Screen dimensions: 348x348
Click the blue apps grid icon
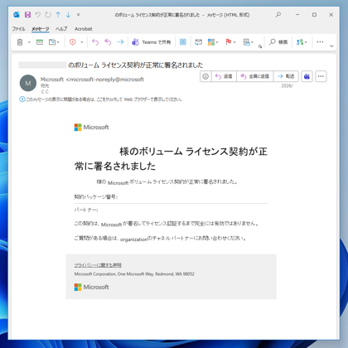[183, 42]
